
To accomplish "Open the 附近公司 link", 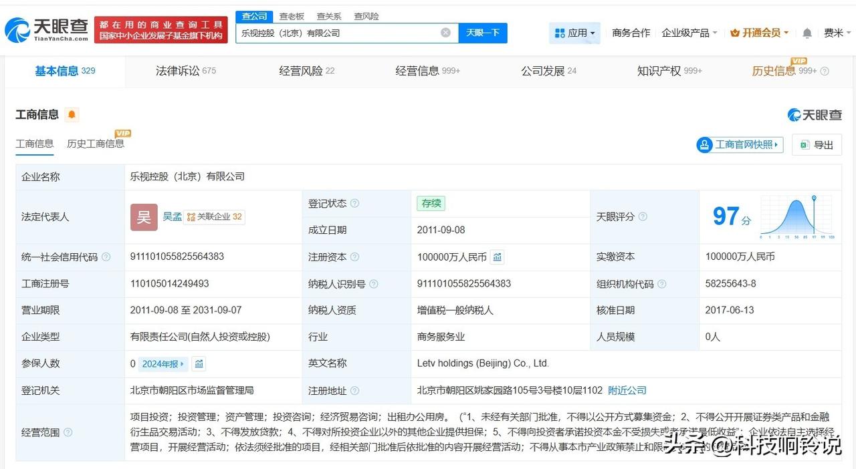I will tap(627, 390).
